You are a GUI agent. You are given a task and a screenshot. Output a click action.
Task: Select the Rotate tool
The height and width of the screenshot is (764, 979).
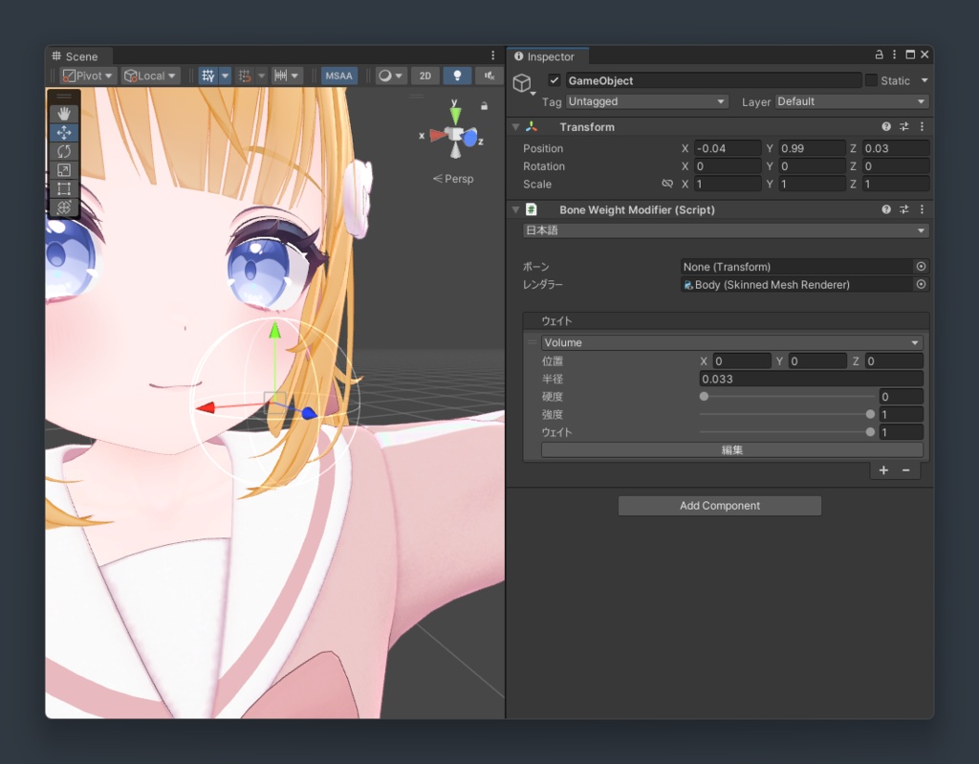64,151
